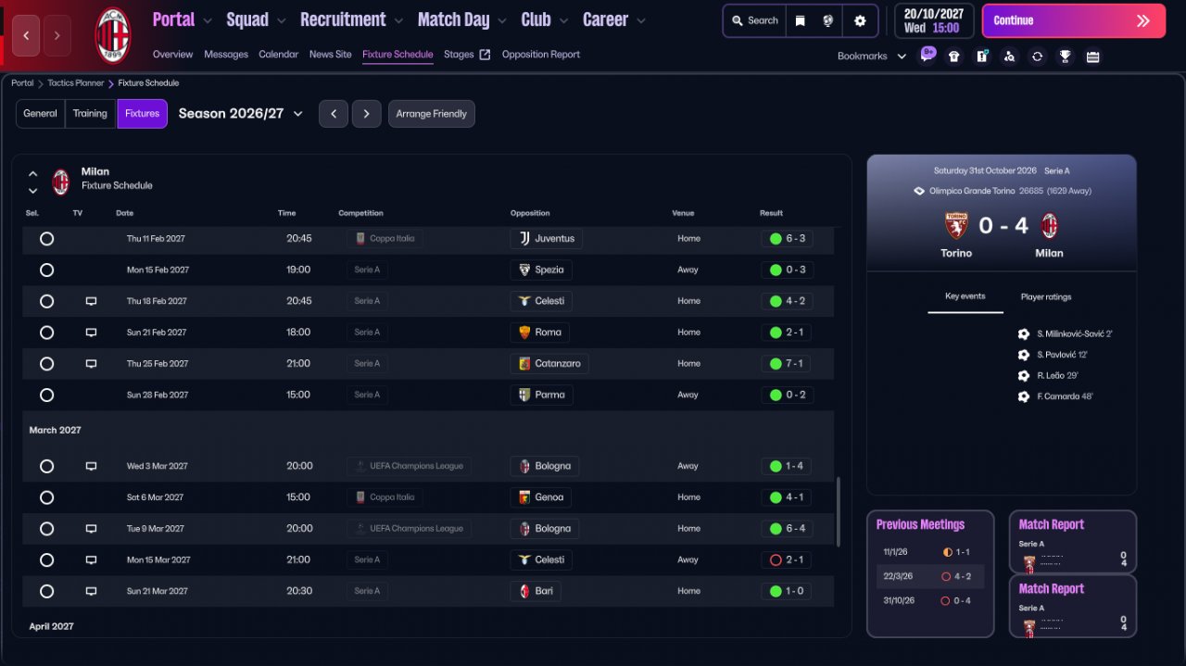Click TV icon on Roma 21 Feb row
Viewport: 1186px width, 666px height.
tap(91, 333)
